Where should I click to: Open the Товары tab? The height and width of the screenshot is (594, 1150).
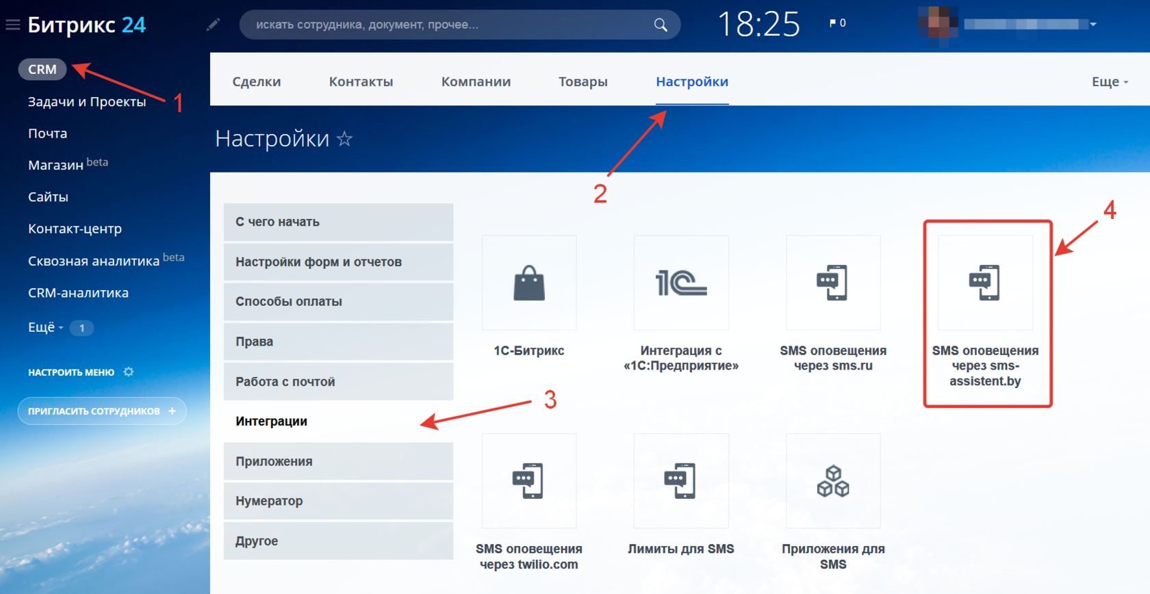[x=583, y=81]
